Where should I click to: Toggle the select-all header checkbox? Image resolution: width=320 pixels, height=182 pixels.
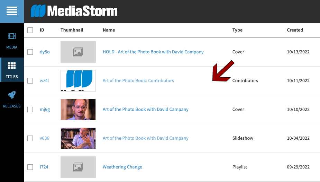(x=30, y=30)
